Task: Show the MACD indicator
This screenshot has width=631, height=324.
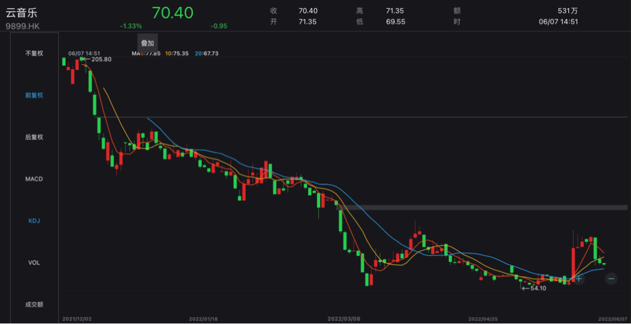Action: pyautogui.click(x=34, y=179)
